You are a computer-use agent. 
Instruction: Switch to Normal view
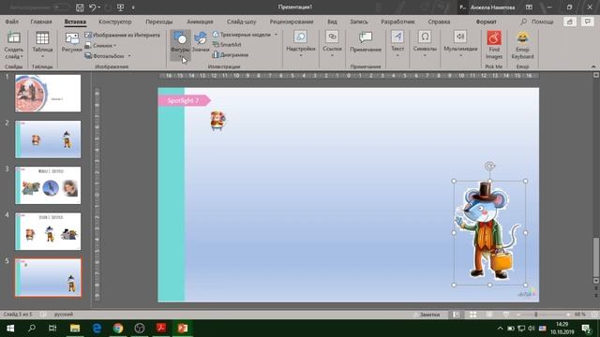click(x=457, y=315)
